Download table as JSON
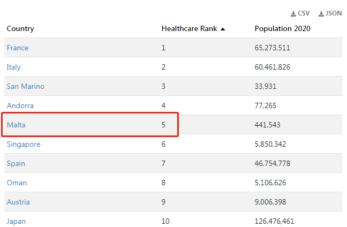Viewport: 347px width, 227px height. (330, 13)
